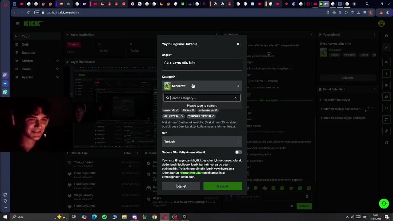Select Gelir in the sidebar
Viewport: 393px width, 221px height.
tap(37, 45)
